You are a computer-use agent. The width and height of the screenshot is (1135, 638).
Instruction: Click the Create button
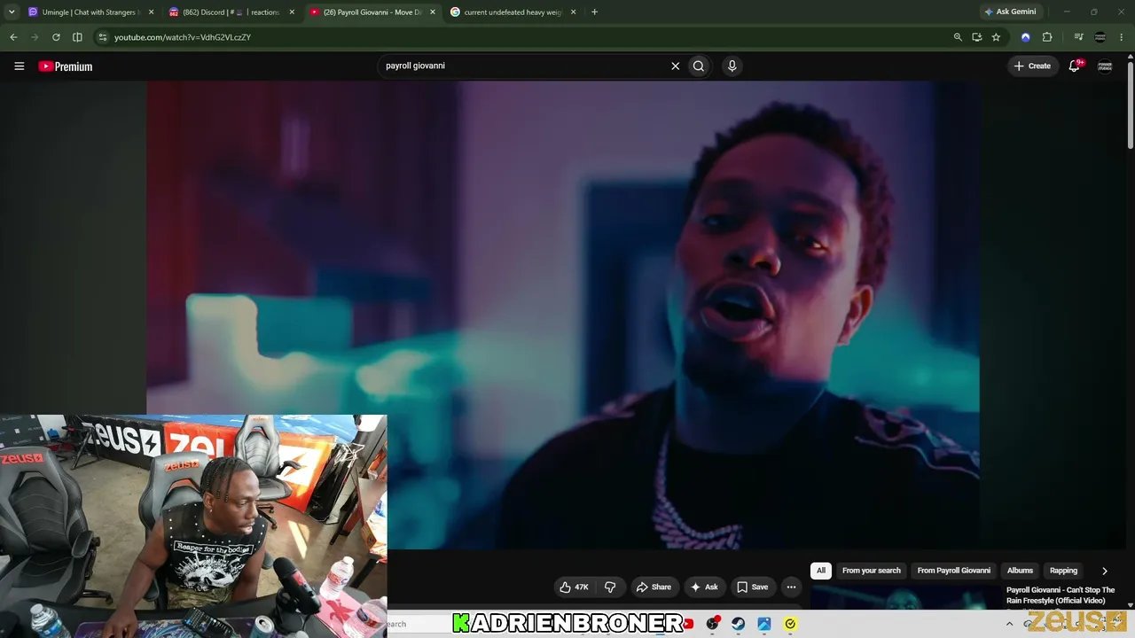point(1033,66)
